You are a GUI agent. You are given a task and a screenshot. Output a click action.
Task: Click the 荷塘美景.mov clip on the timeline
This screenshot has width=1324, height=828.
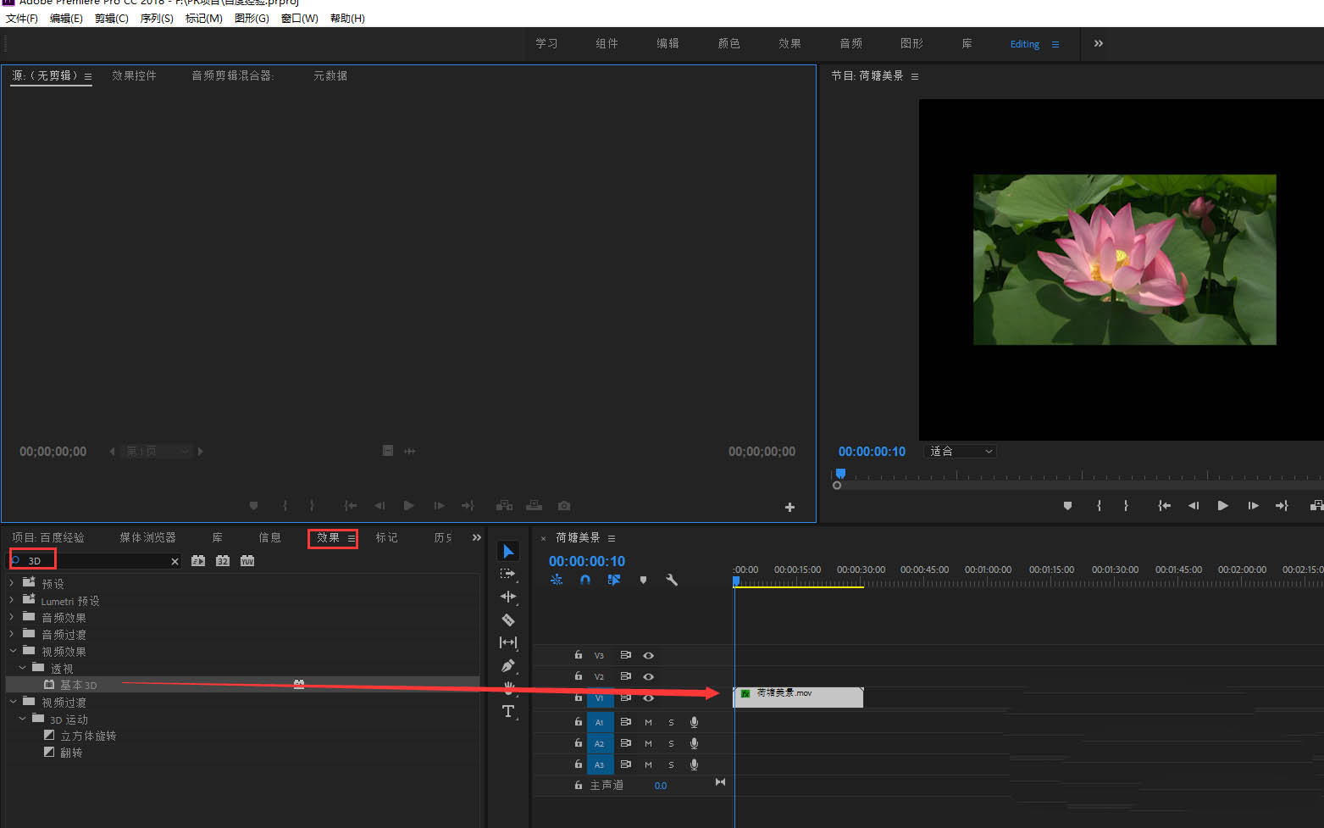[x=798, y=697]
